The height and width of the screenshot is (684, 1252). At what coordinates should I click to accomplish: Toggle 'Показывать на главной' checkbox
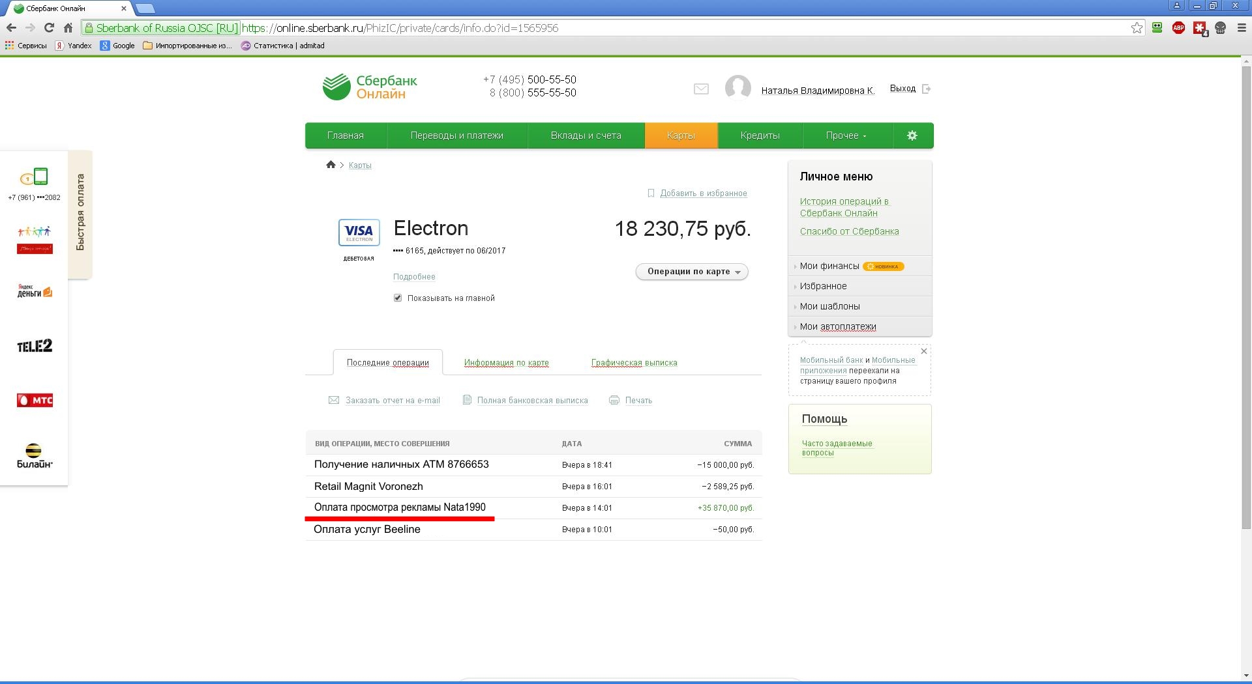point(398,298)
